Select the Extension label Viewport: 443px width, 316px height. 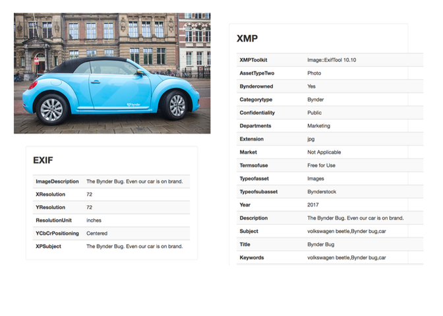click(251, 139)
